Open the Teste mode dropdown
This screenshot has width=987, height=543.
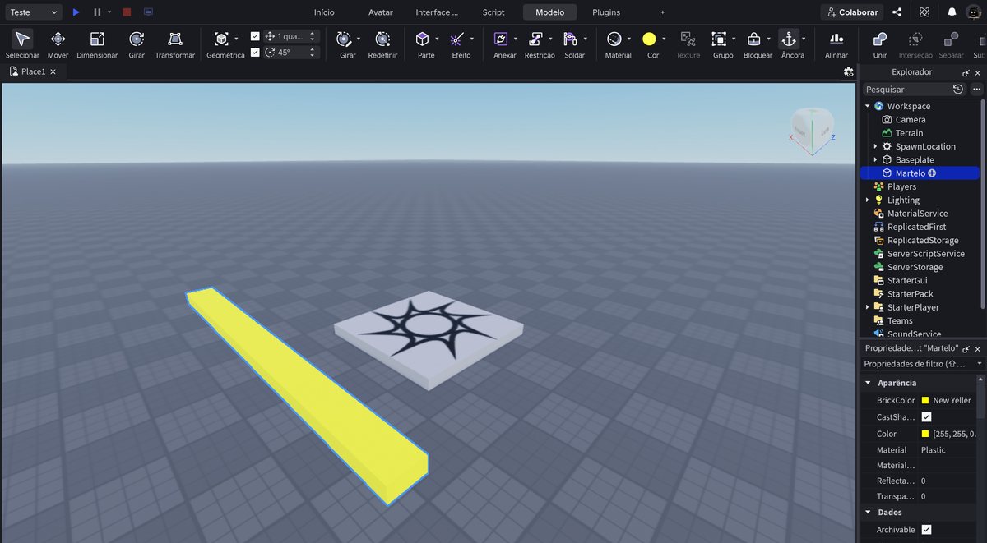(x=32, y=12)
